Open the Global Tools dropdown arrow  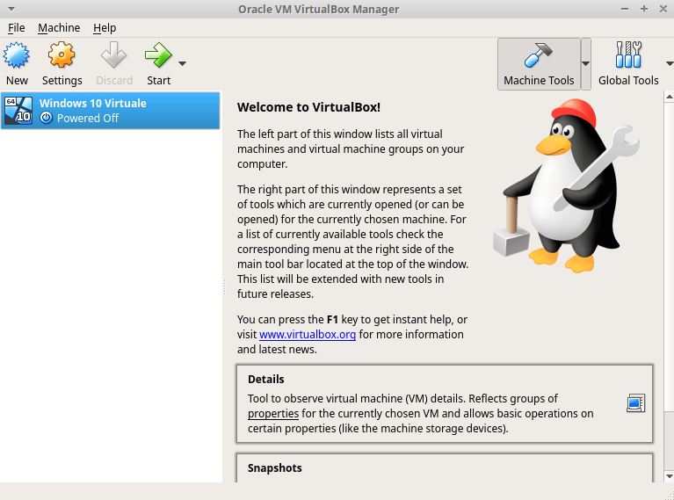669,64
